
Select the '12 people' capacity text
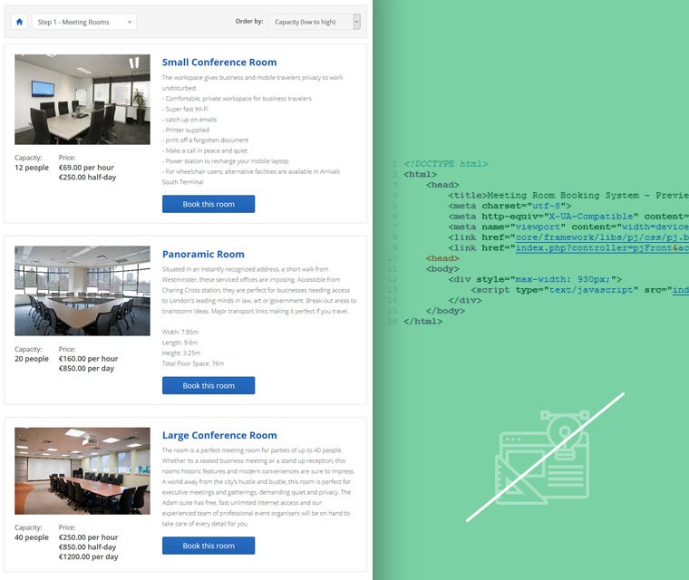[x=32, y=168]
